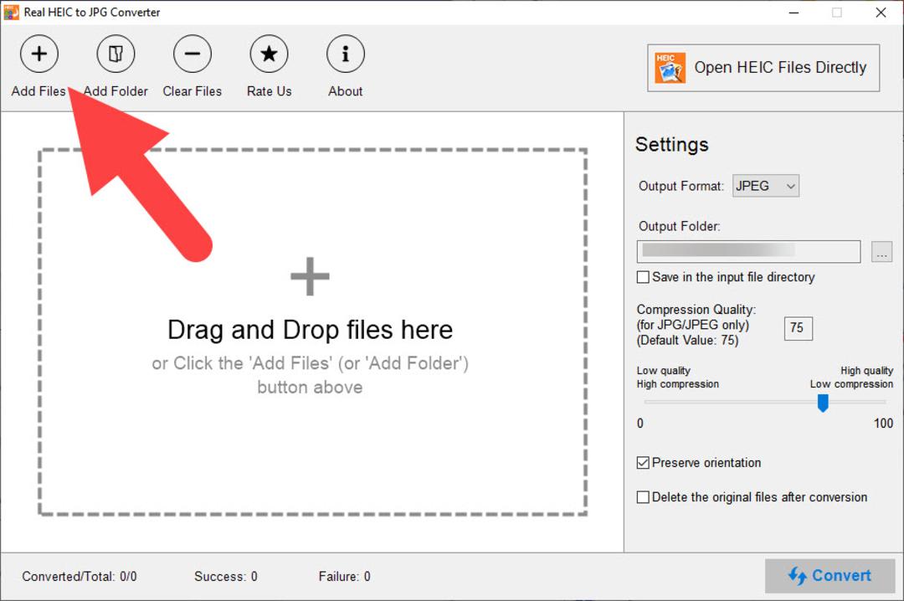Click the compression quality value box
Image resolution: width=904 pixels, height=601 pixels.
click(x=799, y=328)
